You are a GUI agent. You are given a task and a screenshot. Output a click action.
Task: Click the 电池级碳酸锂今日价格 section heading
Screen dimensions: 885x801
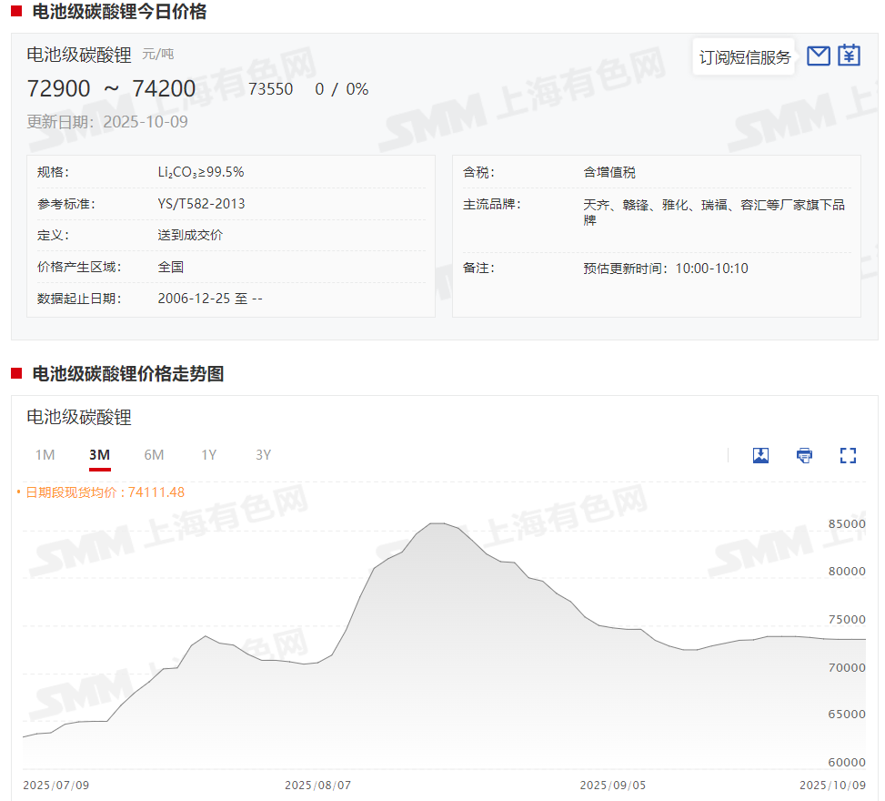click(x=119, y=12)
